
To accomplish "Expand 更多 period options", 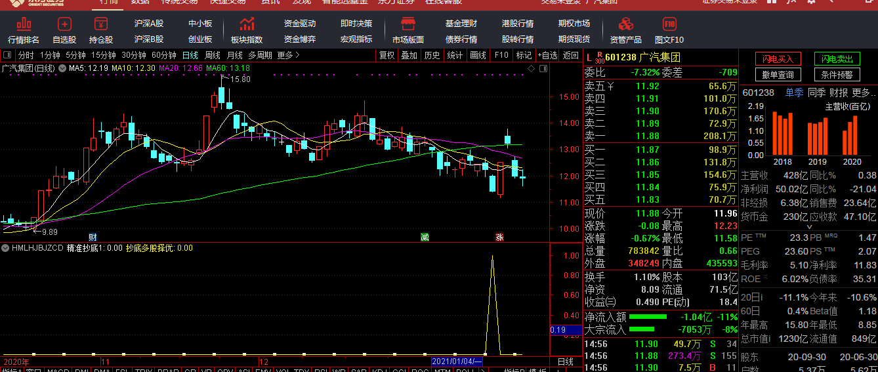I will click(288, 55).
